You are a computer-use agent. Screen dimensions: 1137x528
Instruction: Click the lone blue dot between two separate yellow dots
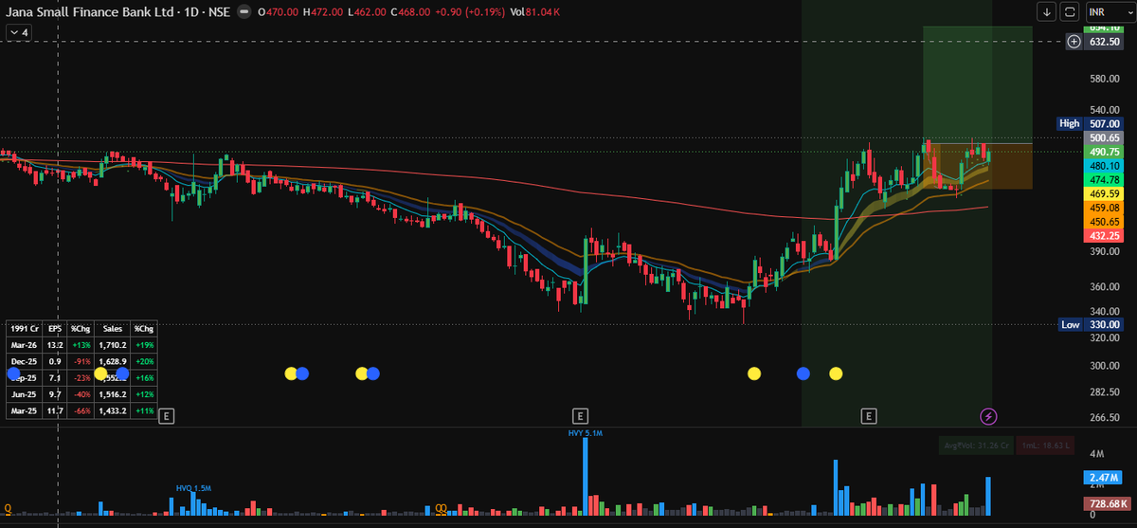click(804, 373)
